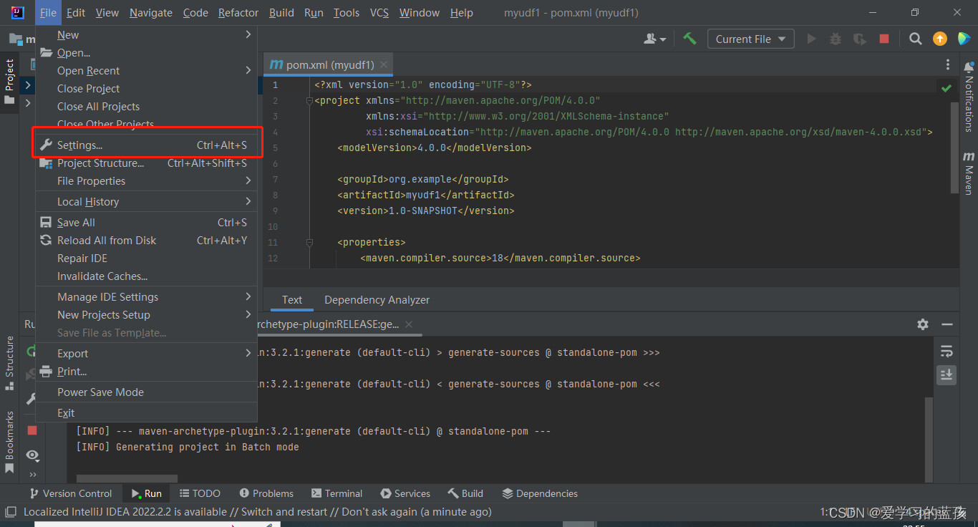Screen dimensions: 978x527
Task: Choose Settings... in the File menu
Action: [x=146, y=145]
